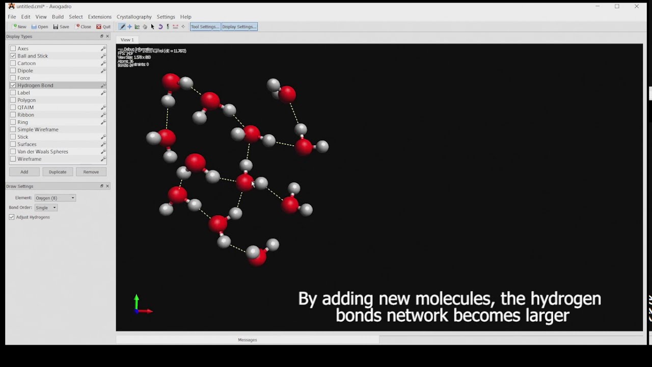Open settings wrench for Axes display
The width and height of the screenshot is (652, 367).
click(x=103, y=48)
